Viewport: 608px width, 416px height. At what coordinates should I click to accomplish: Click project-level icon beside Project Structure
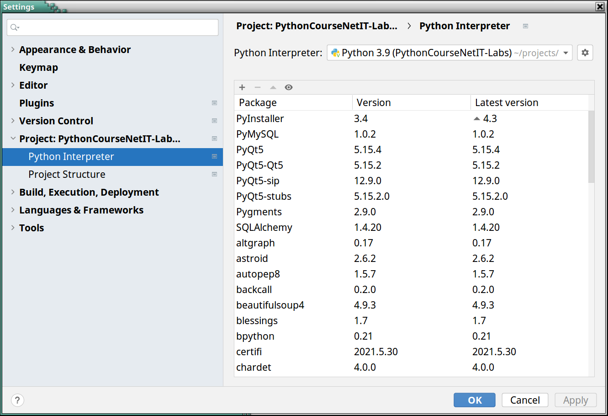point(214,174)
